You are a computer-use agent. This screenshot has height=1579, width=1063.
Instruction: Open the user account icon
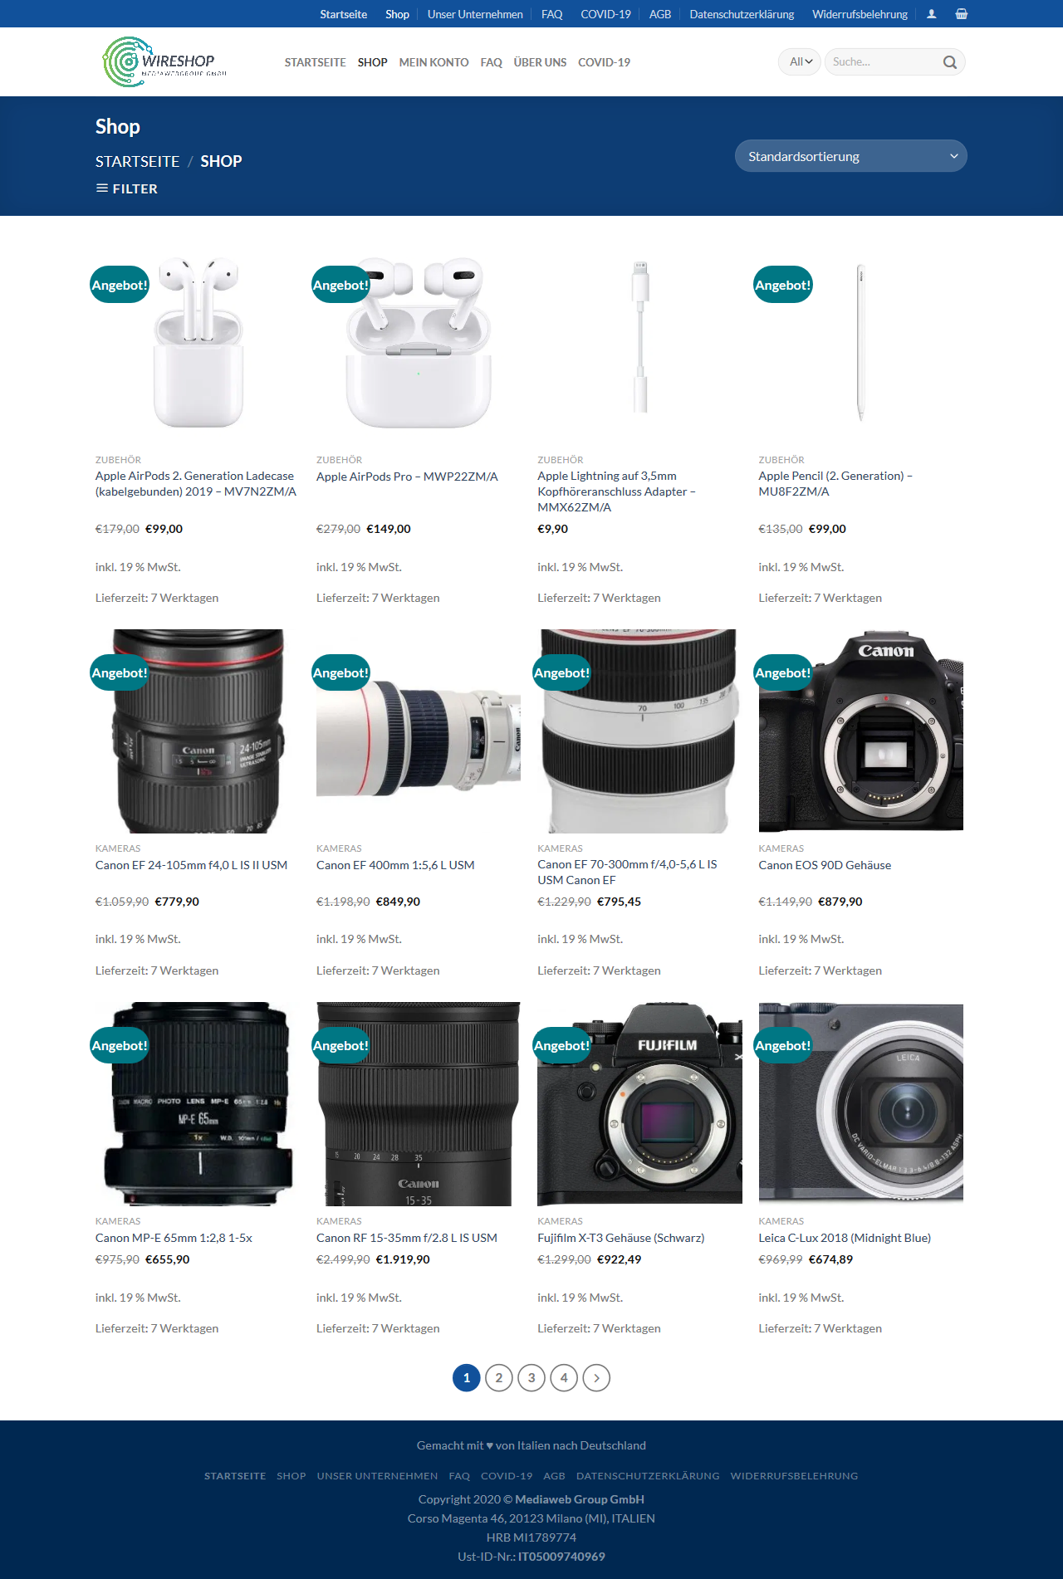coord(932,14)
